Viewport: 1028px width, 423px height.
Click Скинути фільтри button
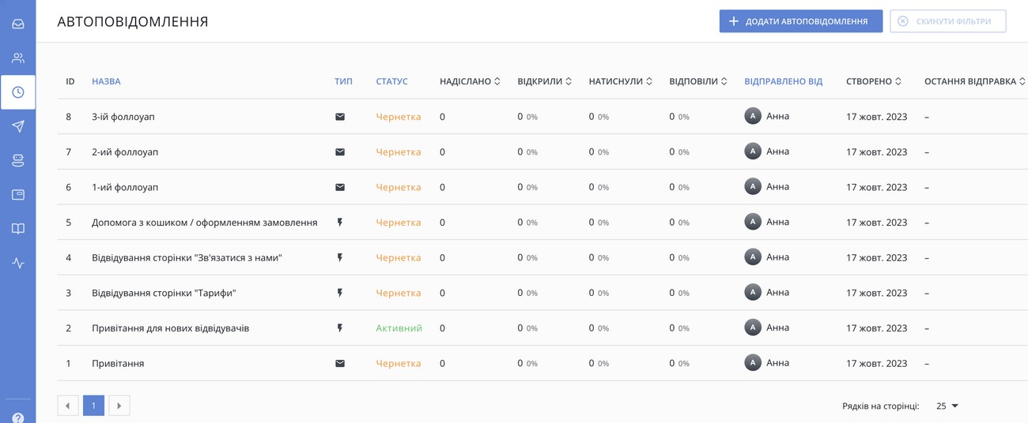pos(947,21)
